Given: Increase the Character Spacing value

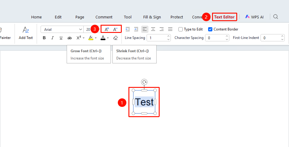Looking at the screenshot, I should tap(227, 37).
